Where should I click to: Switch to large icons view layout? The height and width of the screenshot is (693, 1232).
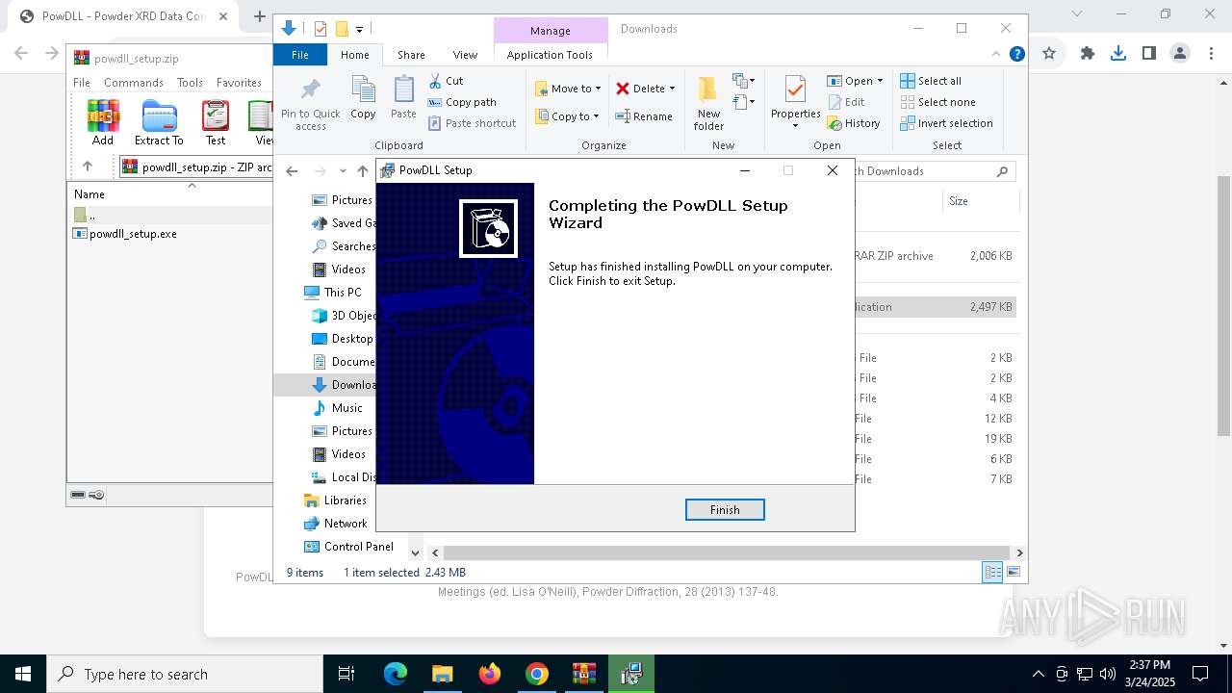point(1013,572)
